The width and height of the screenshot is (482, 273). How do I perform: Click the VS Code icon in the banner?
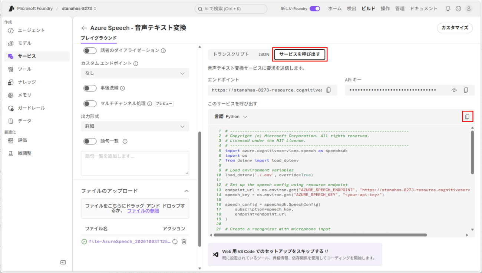point(216,254)
